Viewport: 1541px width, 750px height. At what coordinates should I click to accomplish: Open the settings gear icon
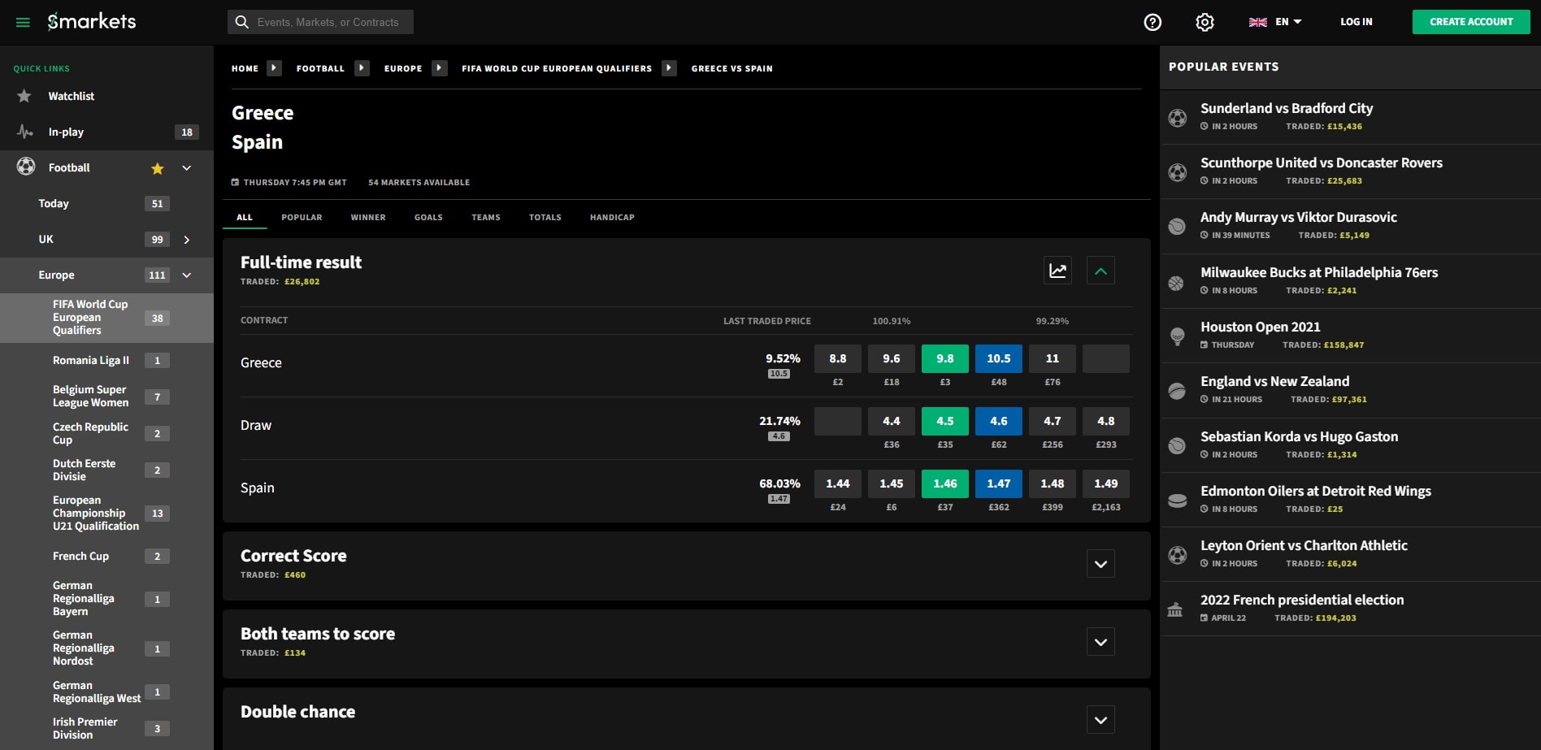pos(1205,22)
